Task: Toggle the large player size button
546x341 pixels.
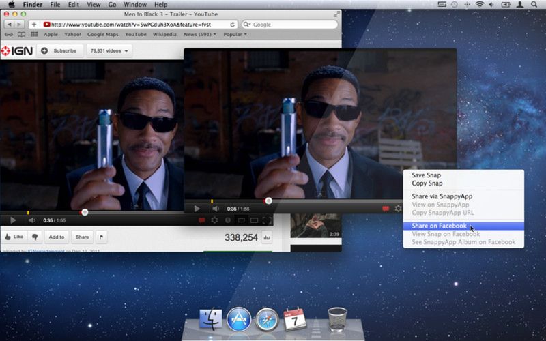Action: 254,220
